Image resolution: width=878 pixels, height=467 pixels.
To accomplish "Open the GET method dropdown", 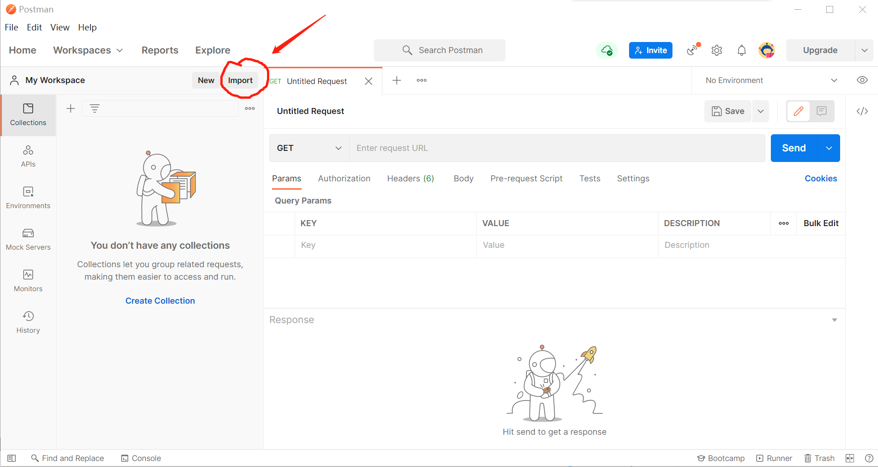I will point(309,148).
